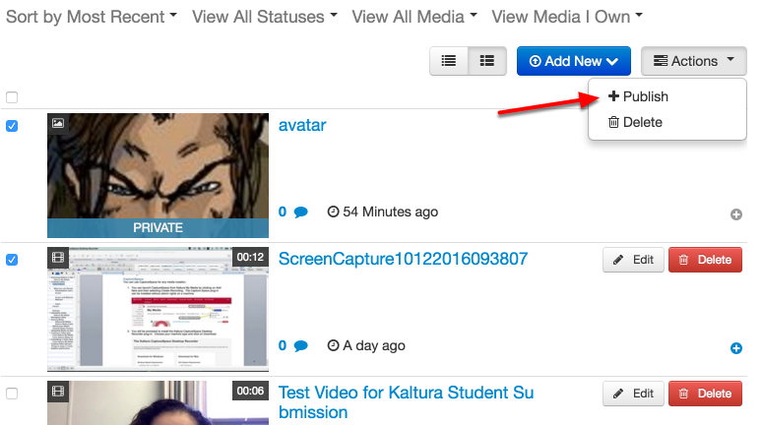Expand avatar details with gray plus icon

[736, 214]
